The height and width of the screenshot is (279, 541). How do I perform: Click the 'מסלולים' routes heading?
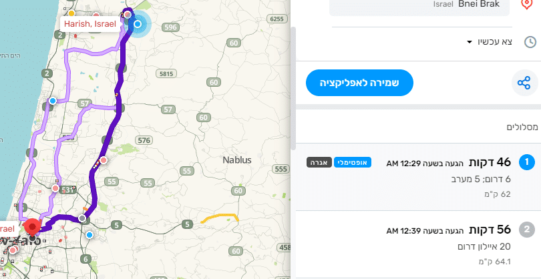click(x=523, y=126)
